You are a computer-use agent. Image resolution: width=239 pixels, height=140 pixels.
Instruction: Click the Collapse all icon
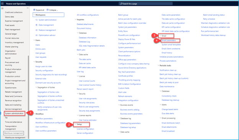47,10
